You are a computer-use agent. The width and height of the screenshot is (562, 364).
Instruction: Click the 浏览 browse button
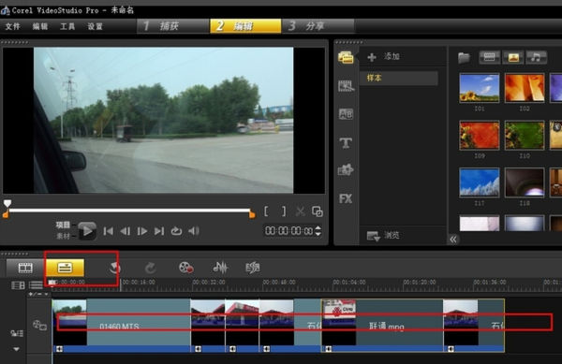pyautogui.click(x=383, y=236)
